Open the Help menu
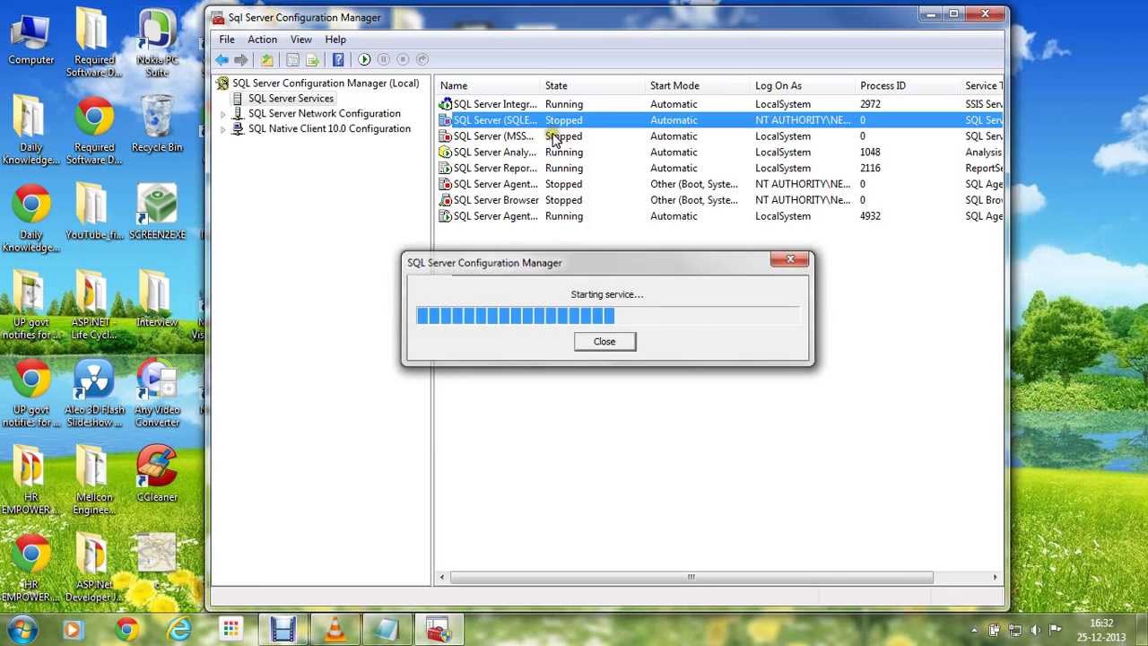The height and width of the screenshot is (646, 1148). pos(335,39)
